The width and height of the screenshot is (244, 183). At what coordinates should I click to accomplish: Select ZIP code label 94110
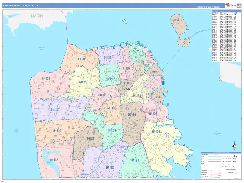tap(132, 114)
